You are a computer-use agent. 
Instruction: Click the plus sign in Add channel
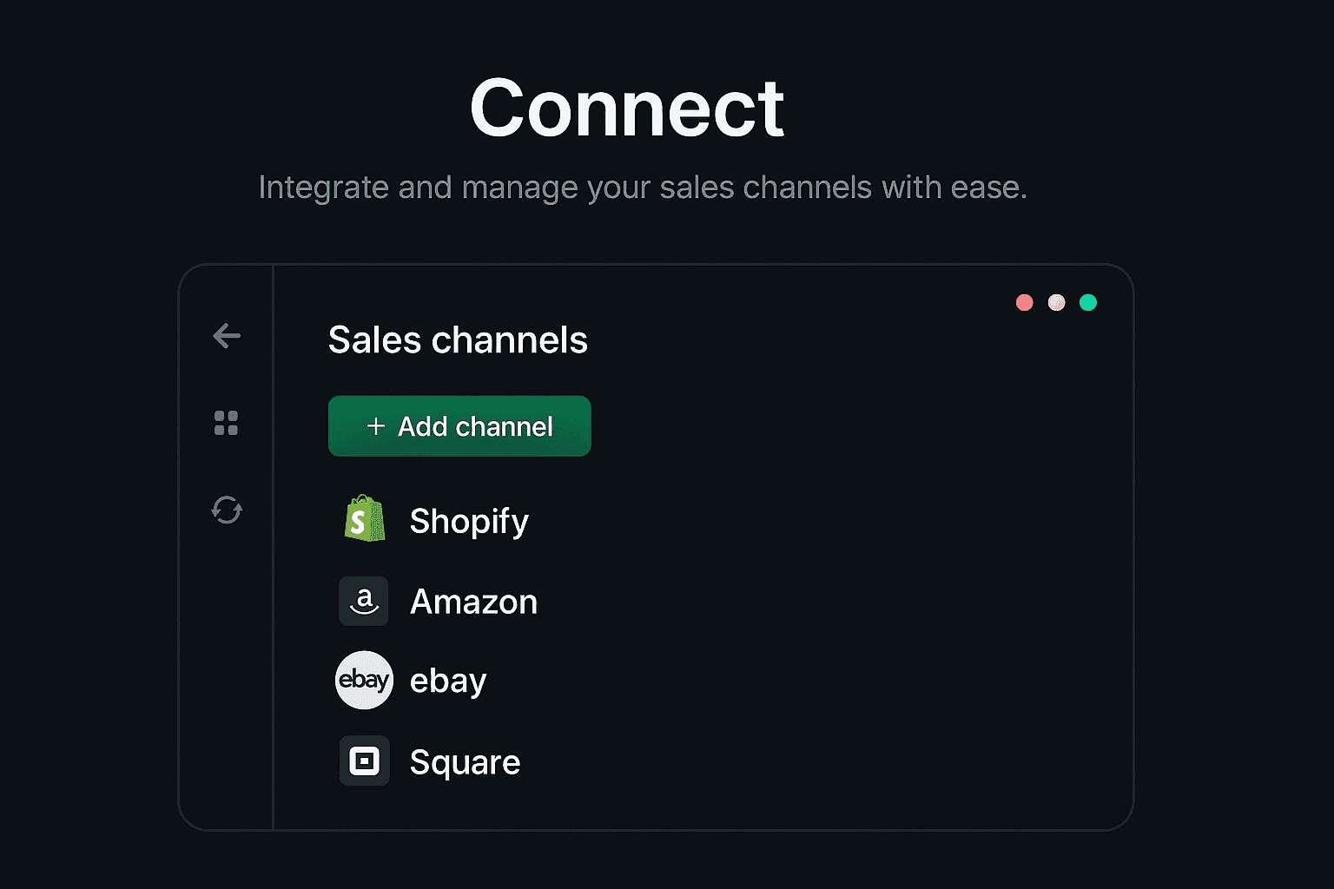(x=376, y=426)
